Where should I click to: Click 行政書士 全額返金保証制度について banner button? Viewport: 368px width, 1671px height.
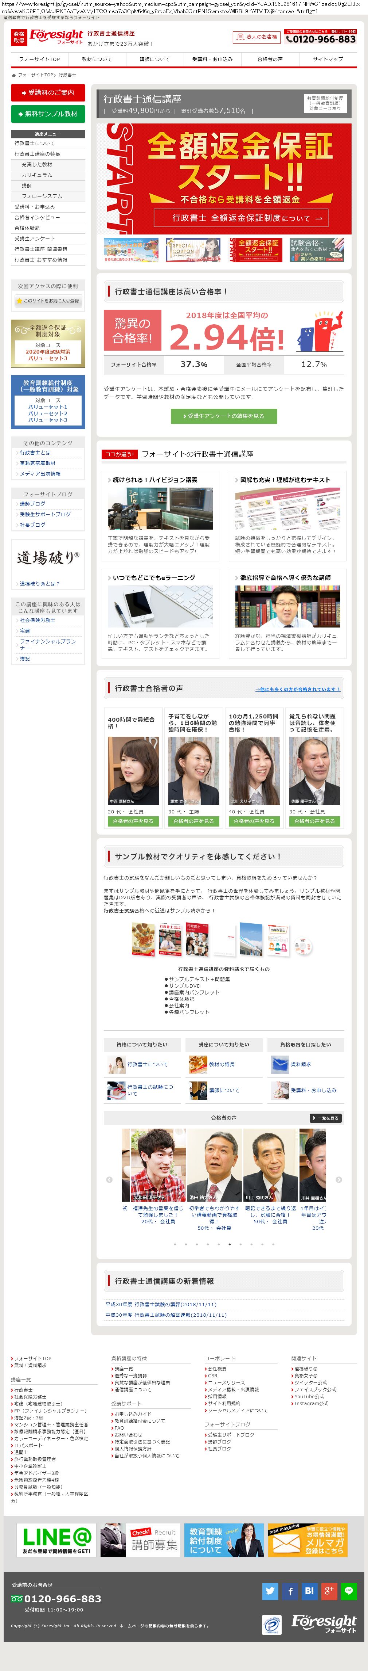click(240, 218)
